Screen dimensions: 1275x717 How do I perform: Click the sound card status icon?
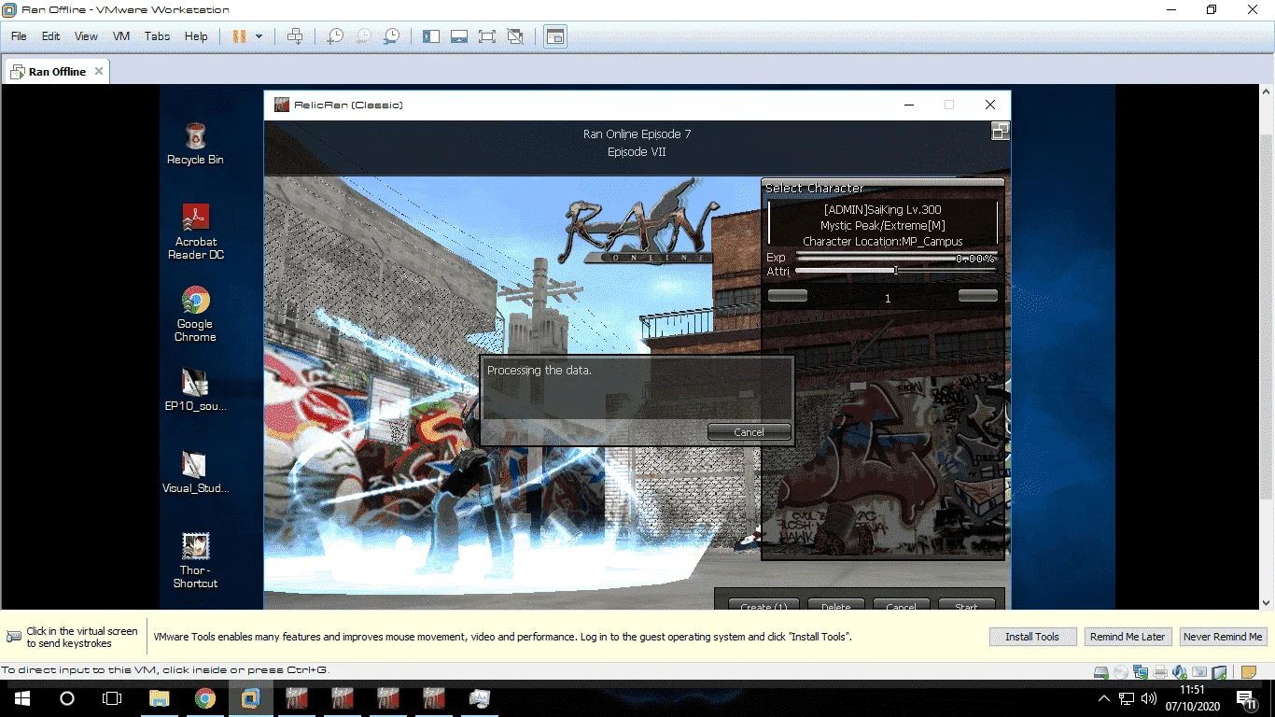1180,671
